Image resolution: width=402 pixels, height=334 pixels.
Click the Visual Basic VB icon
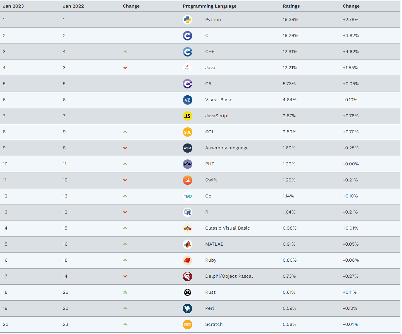coord(187,100)
